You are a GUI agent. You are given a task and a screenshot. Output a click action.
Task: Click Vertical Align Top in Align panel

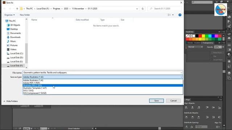(207, 108)
